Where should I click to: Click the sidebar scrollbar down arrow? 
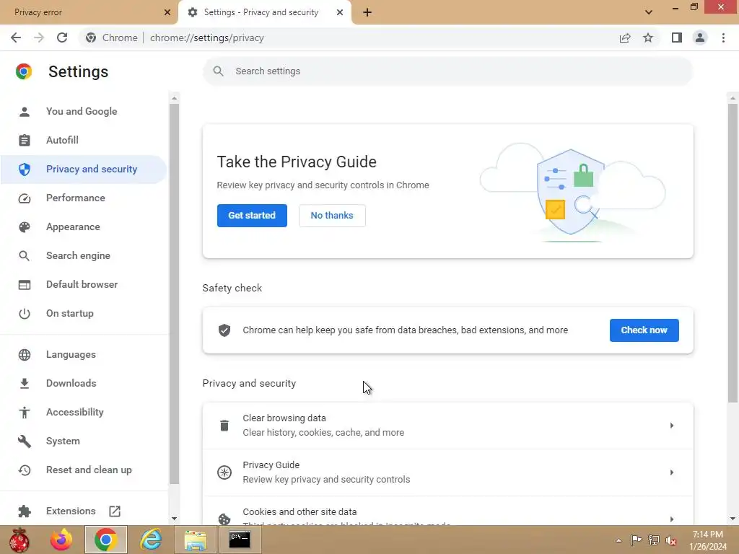175,519
